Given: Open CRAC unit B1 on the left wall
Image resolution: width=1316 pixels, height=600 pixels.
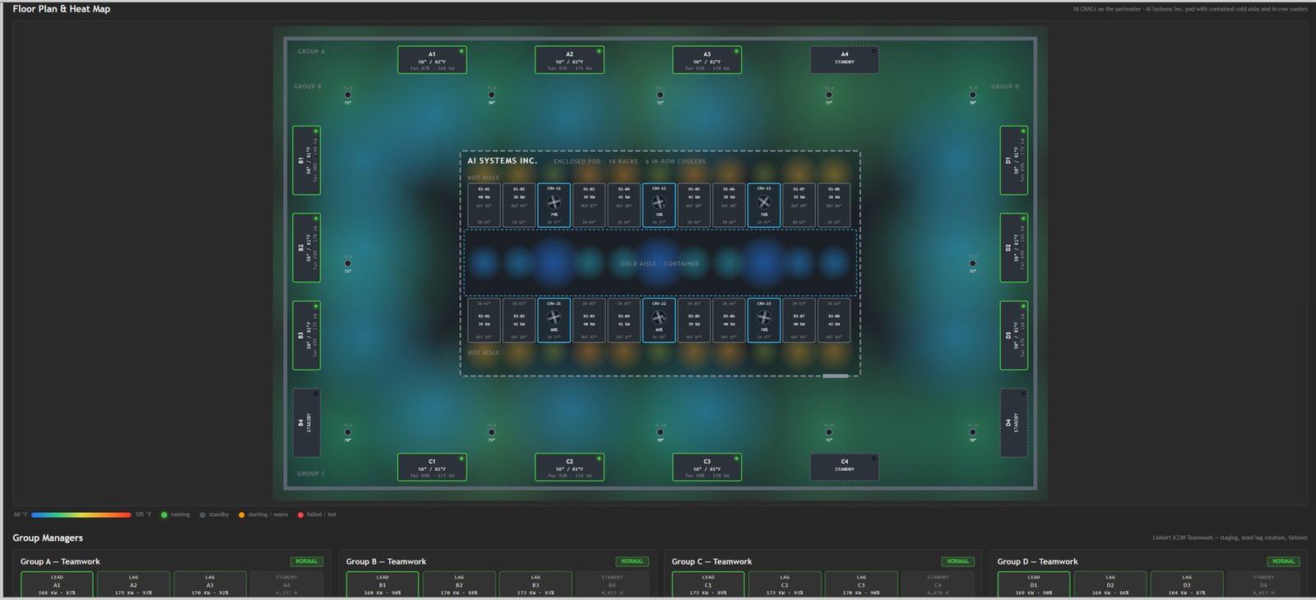Looking at the screenshot, I should (x=307, y=160).
